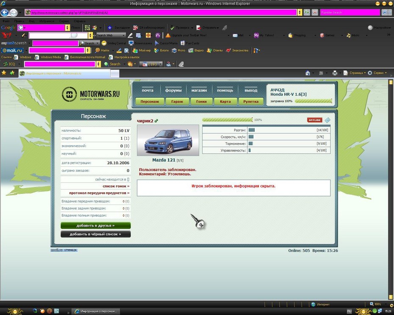Open Cursor Mania toolbar item
This screenshot has width=394, height=315.
point(166,43)
